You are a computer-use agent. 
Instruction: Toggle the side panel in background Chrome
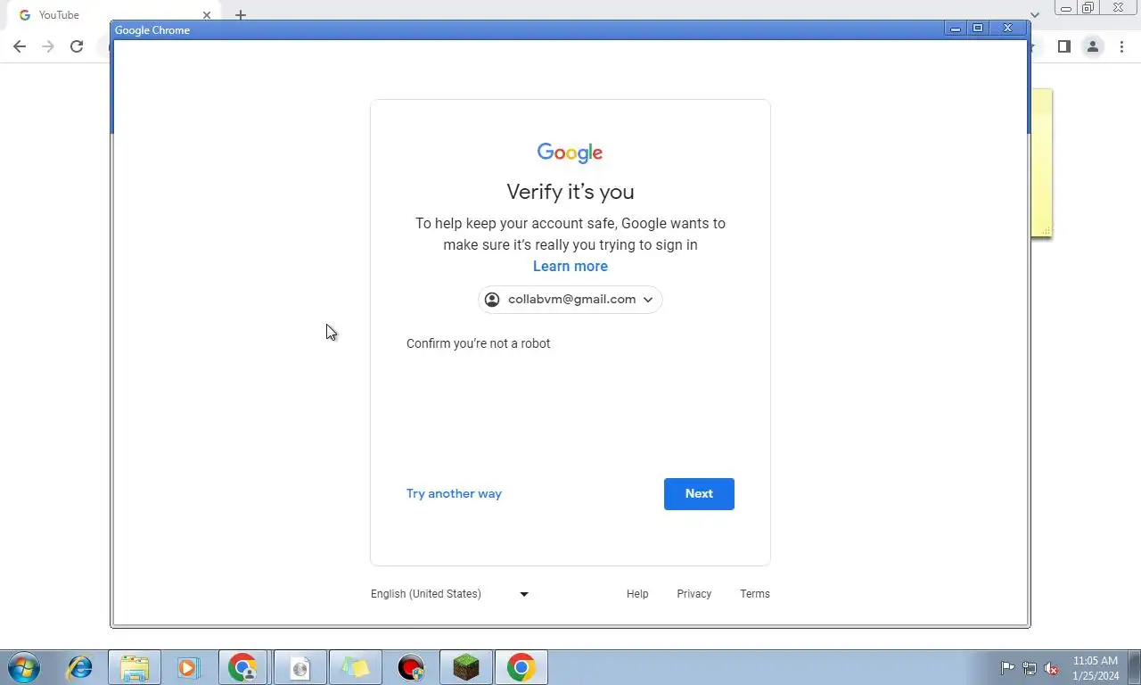pos(1063,46)
